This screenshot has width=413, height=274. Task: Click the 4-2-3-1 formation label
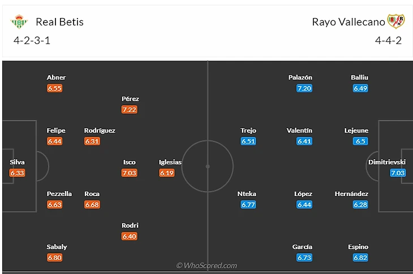tap(32, 41)
